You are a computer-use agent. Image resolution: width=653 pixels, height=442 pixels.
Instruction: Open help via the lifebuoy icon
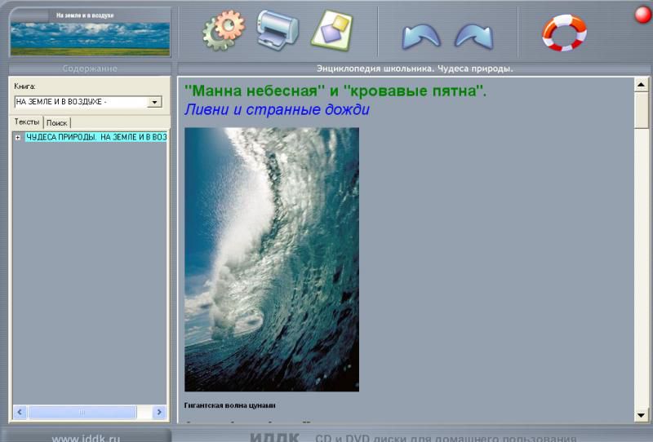click(564, 33)
